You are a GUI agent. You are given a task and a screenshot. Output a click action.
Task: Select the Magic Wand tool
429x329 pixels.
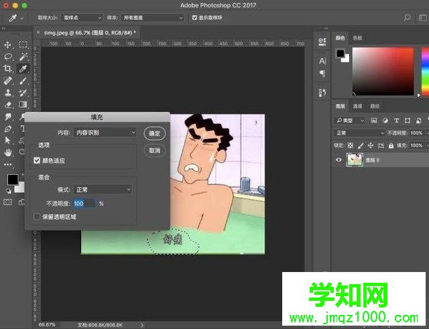tap(23, 56)
